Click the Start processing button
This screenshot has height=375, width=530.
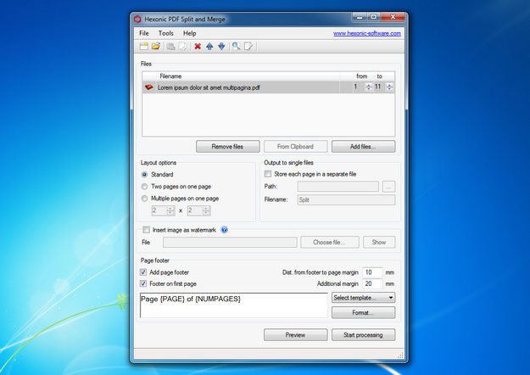tap(363, 335)
